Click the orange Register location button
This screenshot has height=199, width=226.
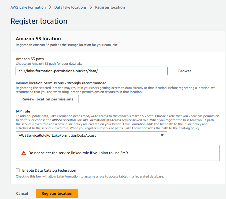click(57, 193)
